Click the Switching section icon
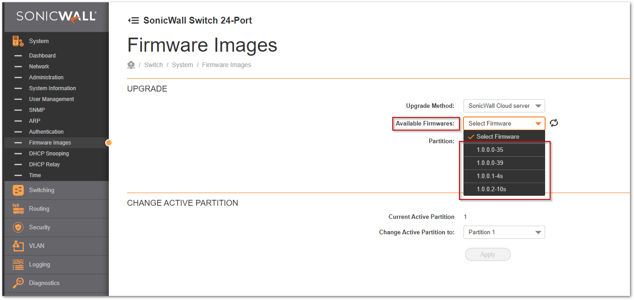 (x=18, y=190)
